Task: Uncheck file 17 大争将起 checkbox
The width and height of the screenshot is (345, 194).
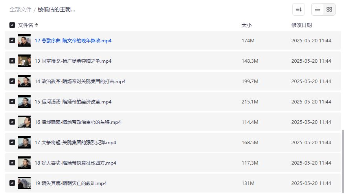Action: [x=12, y=142]
